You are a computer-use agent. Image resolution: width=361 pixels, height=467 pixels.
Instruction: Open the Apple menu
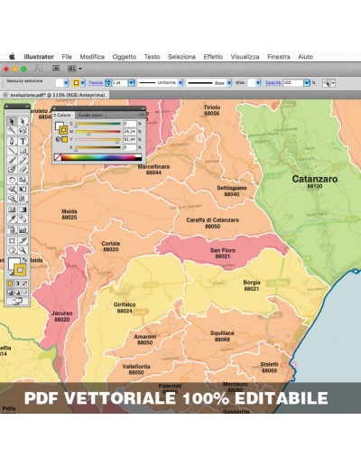(x=12, y=56)
